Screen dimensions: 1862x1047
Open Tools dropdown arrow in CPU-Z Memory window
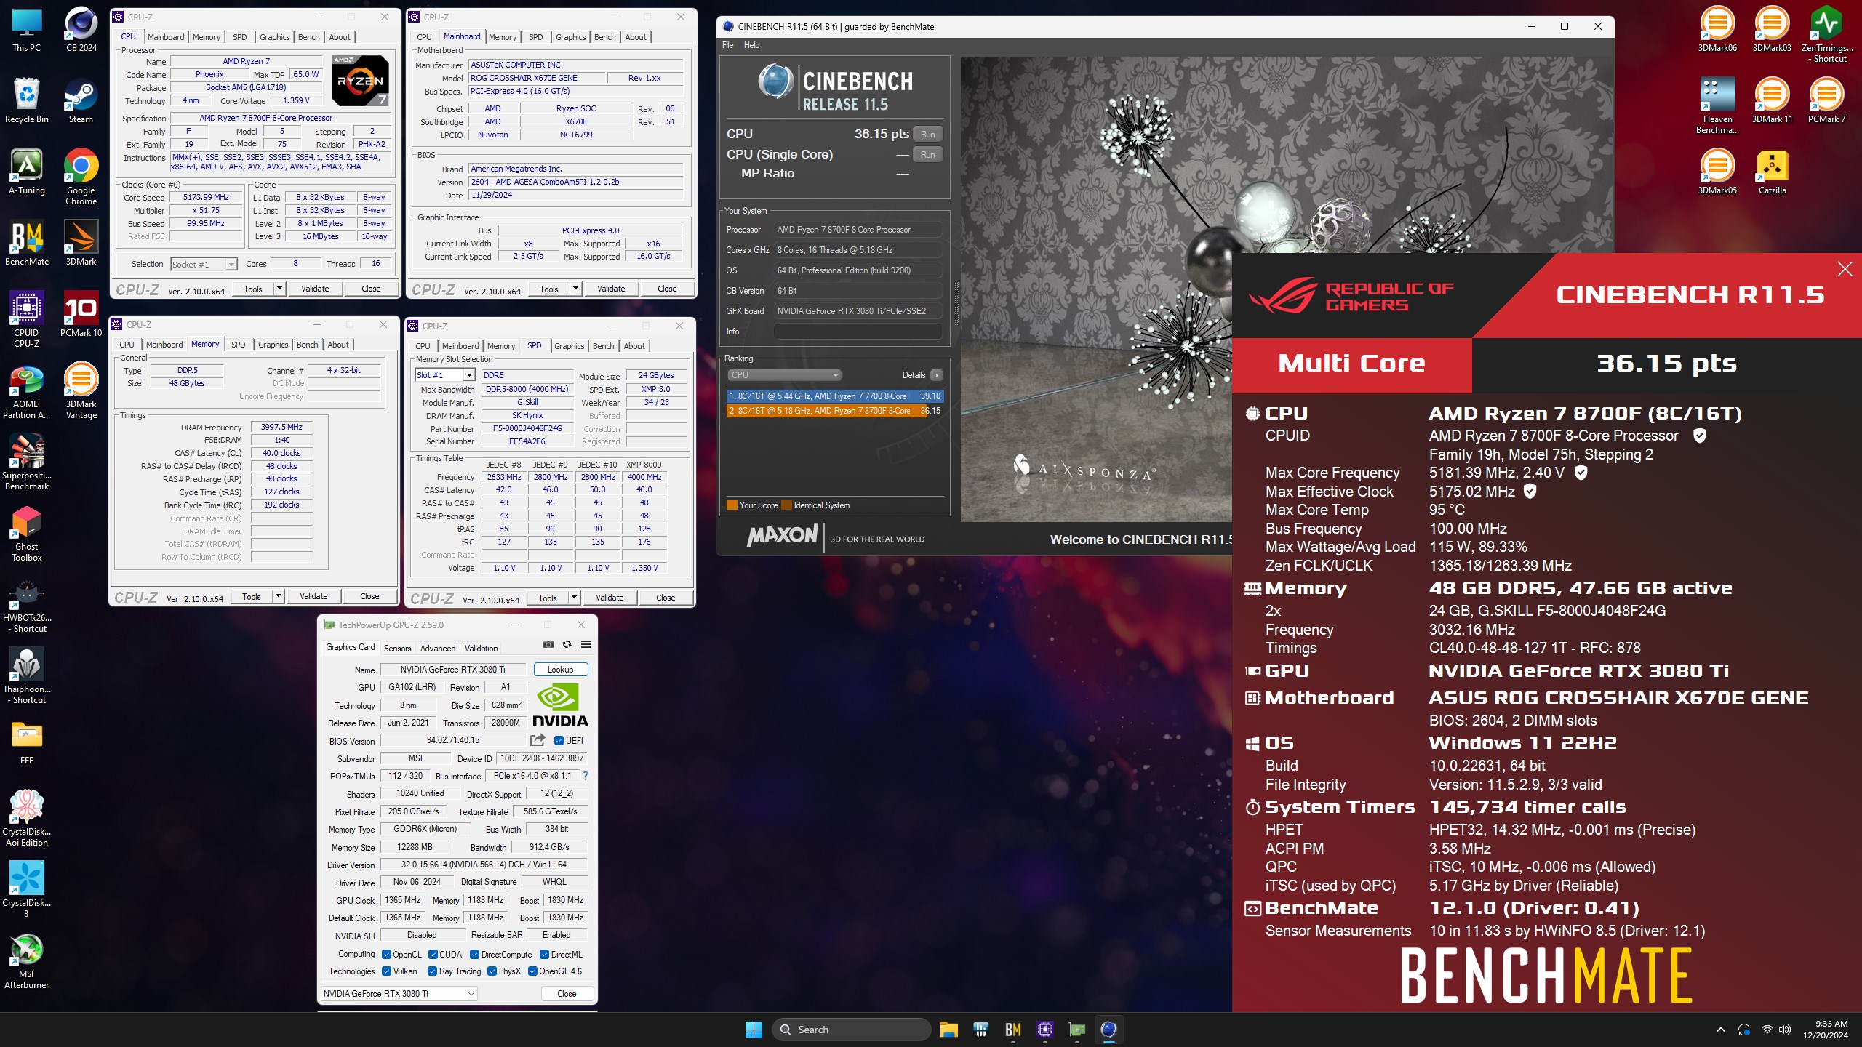[x=277, y=596]
